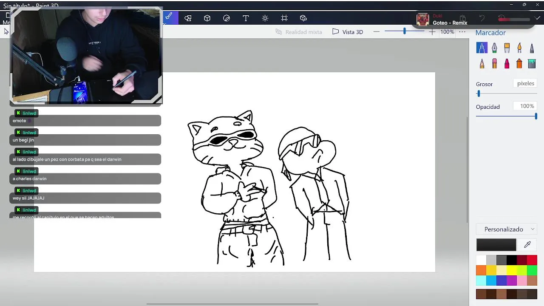This screenshot has width=544, height=306.
Task: Expand the Personalizado material dropdown
Action: 507,229
